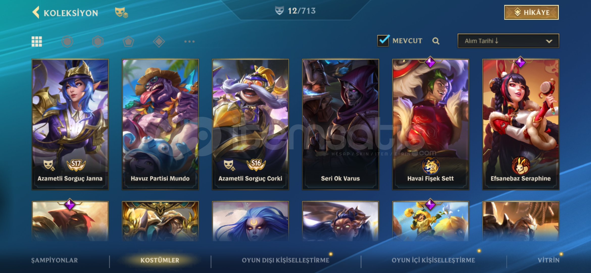Filter skins by pentagon rarity icon
This screenshot has height=273, width=591.
[128, 41]
